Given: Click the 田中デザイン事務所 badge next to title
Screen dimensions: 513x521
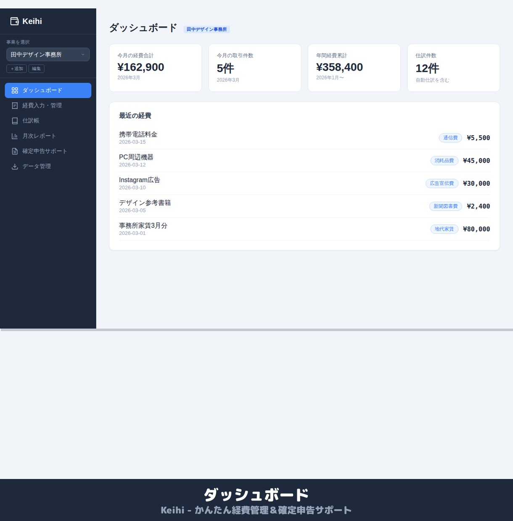Looking at the screenshot, I should 207,29.
